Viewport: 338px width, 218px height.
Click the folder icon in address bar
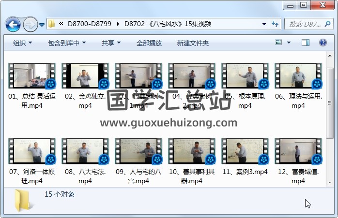(51, 24)
